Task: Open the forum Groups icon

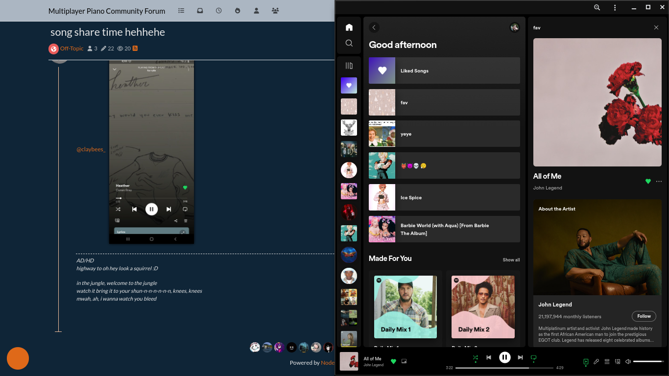Action: [275, 11]
